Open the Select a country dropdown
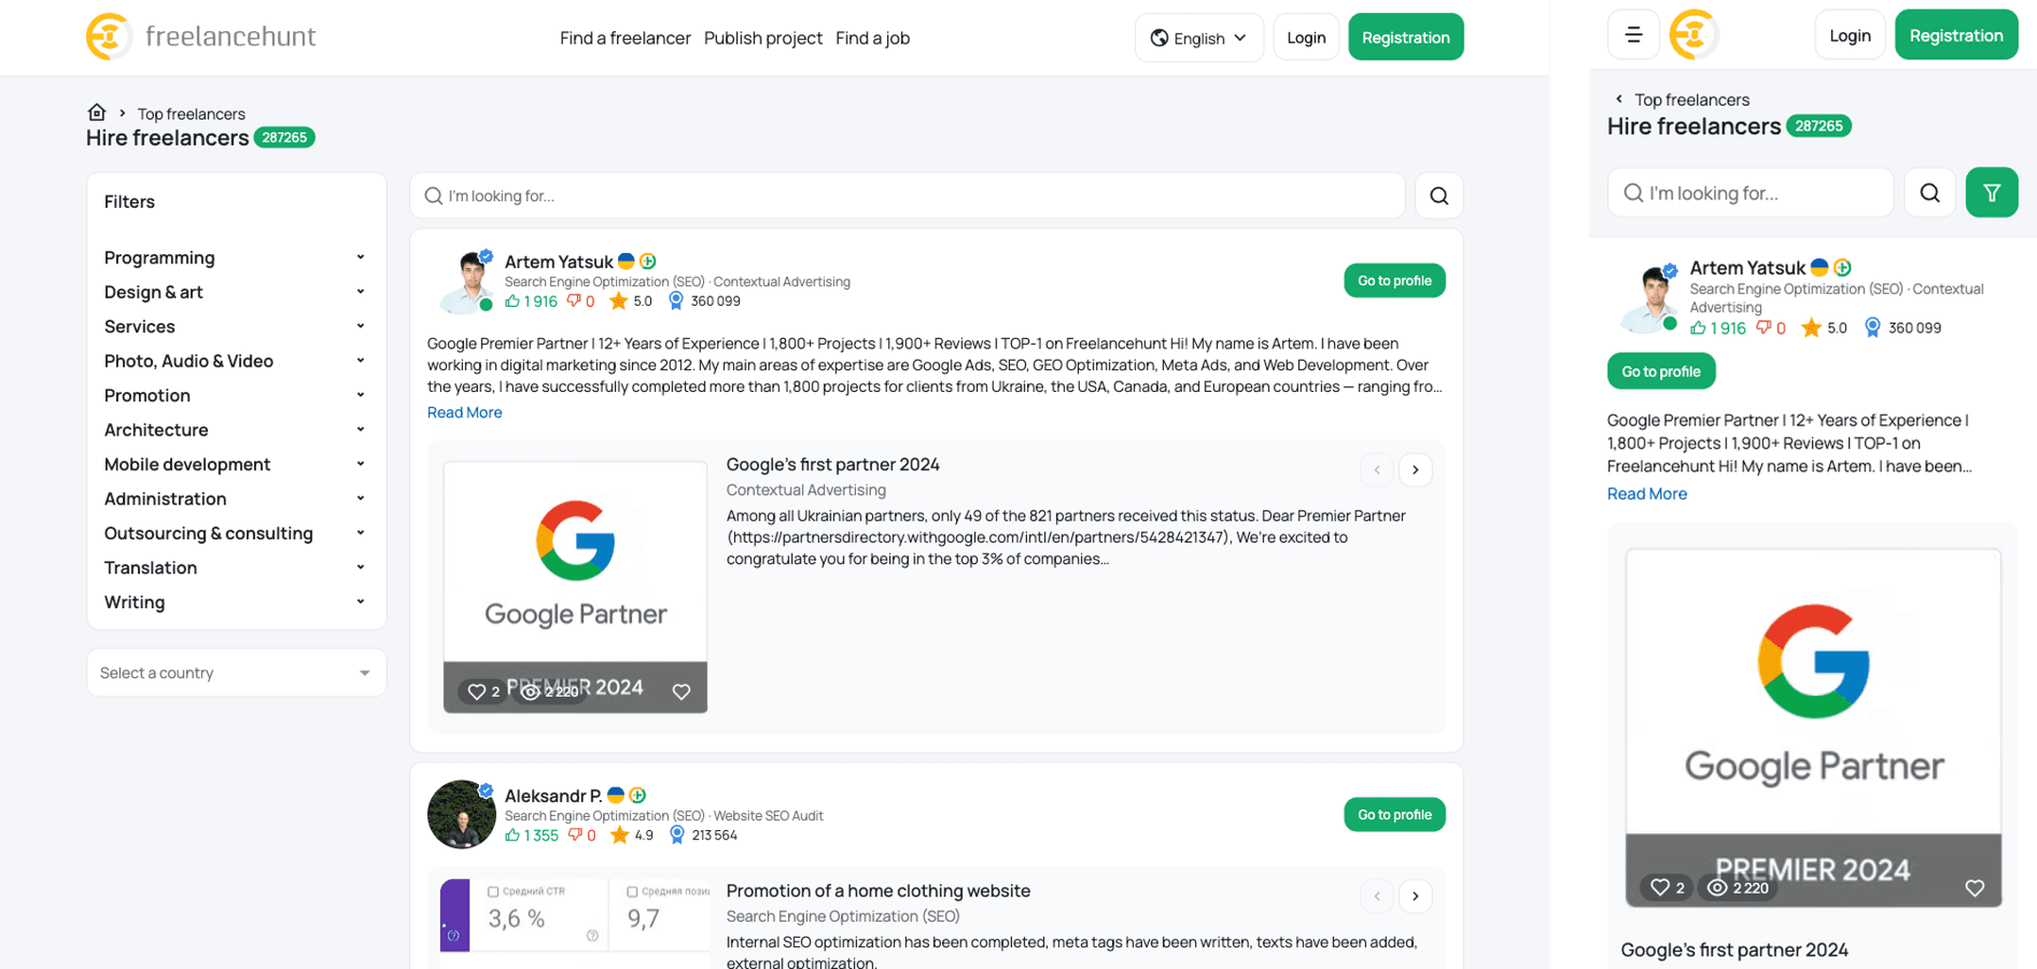The width and height of the screenshot is (2037, 969). click(x=236, y=672)
